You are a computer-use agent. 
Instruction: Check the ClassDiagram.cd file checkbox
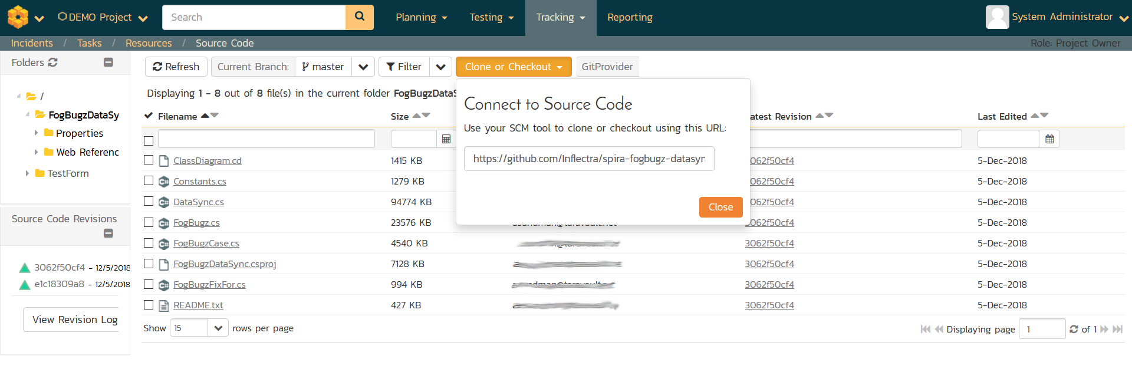(149, 160)
